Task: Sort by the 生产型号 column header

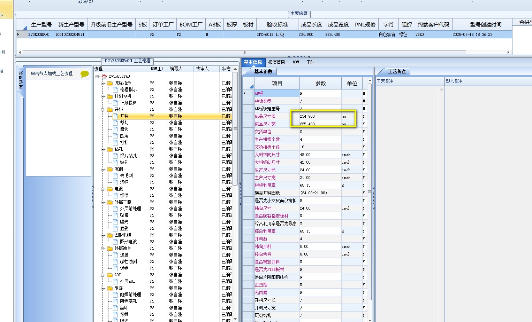Action: point(41,24)
